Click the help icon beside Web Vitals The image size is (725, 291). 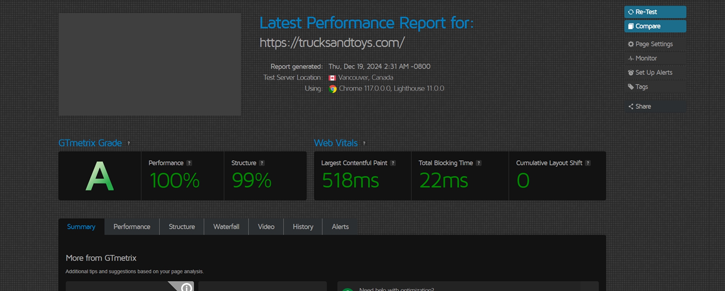(364, 143)
